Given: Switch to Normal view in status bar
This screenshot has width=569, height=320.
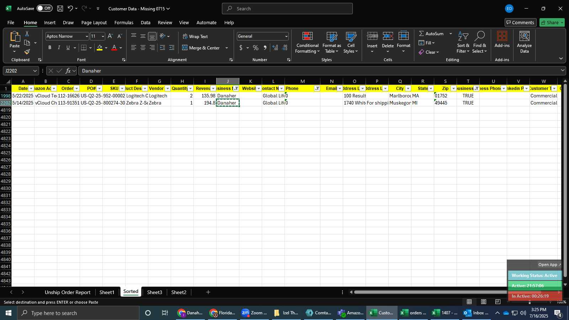Looking at the screenshot, I should pos(469,302).
